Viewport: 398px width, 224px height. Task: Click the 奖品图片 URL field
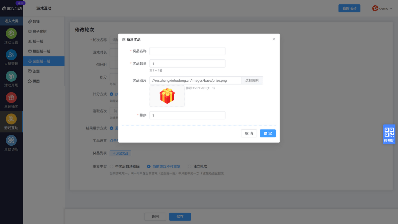coord(195,80)
